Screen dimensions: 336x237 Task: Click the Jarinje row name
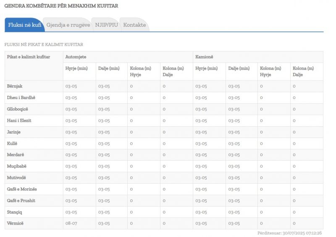(x=14, y=132)
